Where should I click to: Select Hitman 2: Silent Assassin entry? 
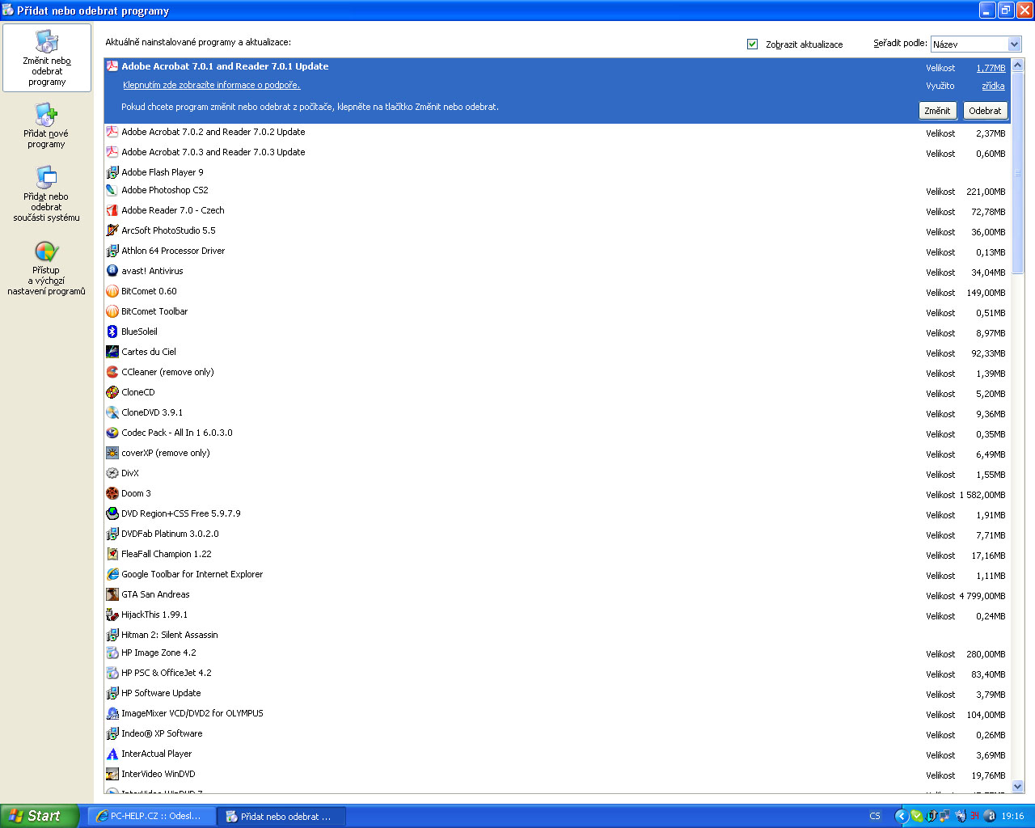click(558, 635)
